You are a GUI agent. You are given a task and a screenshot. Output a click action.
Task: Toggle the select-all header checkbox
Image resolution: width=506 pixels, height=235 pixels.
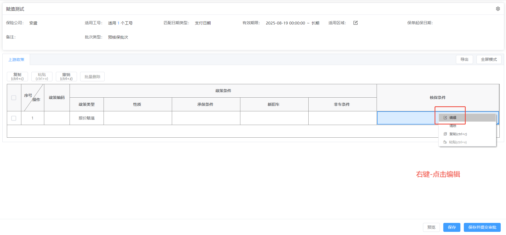coord(14,98)
